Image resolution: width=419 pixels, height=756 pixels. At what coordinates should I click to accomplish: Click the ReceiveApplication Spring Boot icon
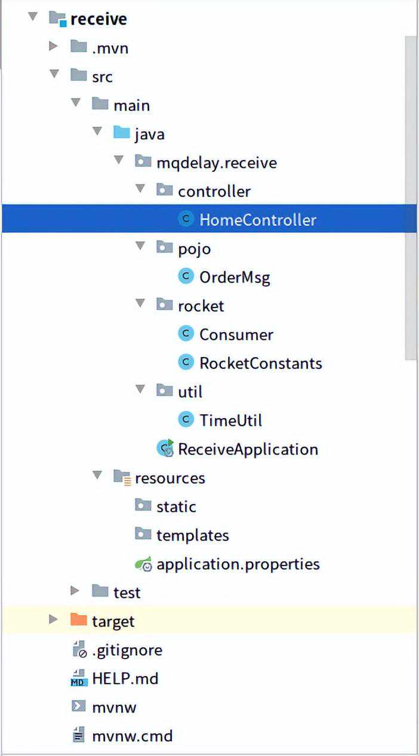tap(165, 448)
